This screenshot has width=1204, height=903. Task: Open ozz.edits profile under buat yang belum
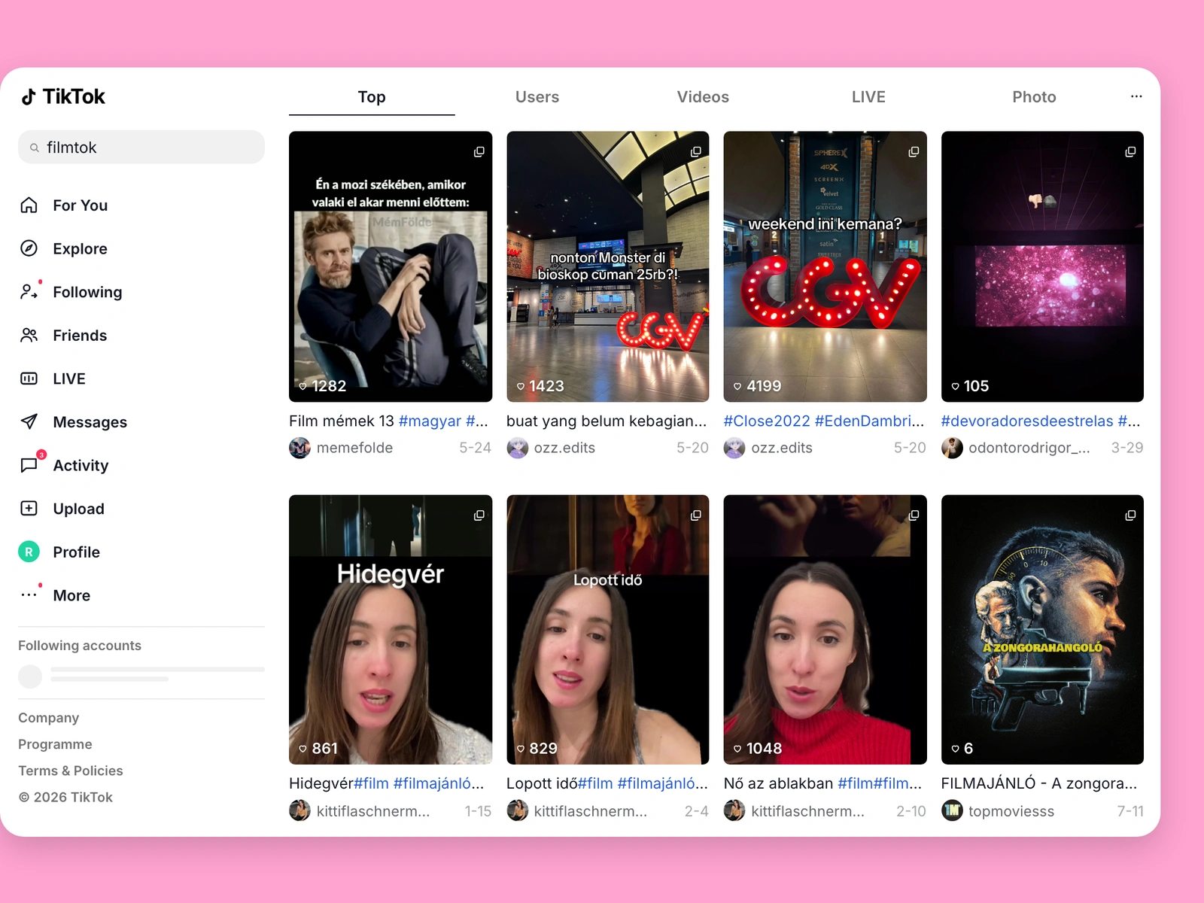pos(564,448)
